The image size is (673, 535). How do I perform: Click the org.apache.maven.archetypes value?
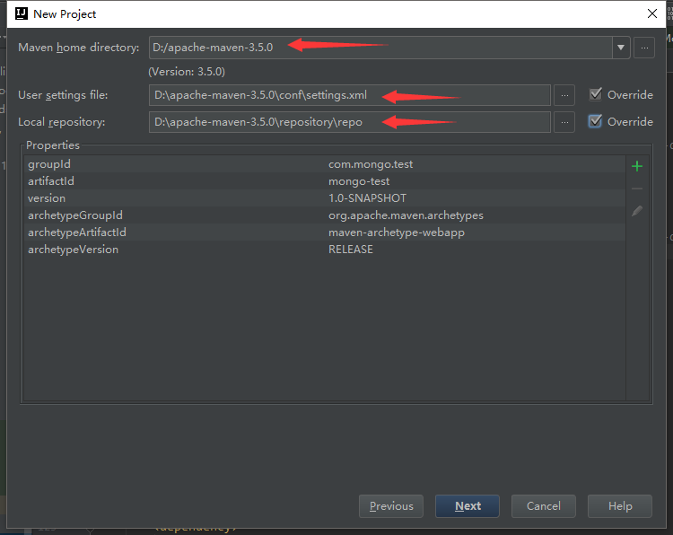pyautogui.click(x=406, y=215)
